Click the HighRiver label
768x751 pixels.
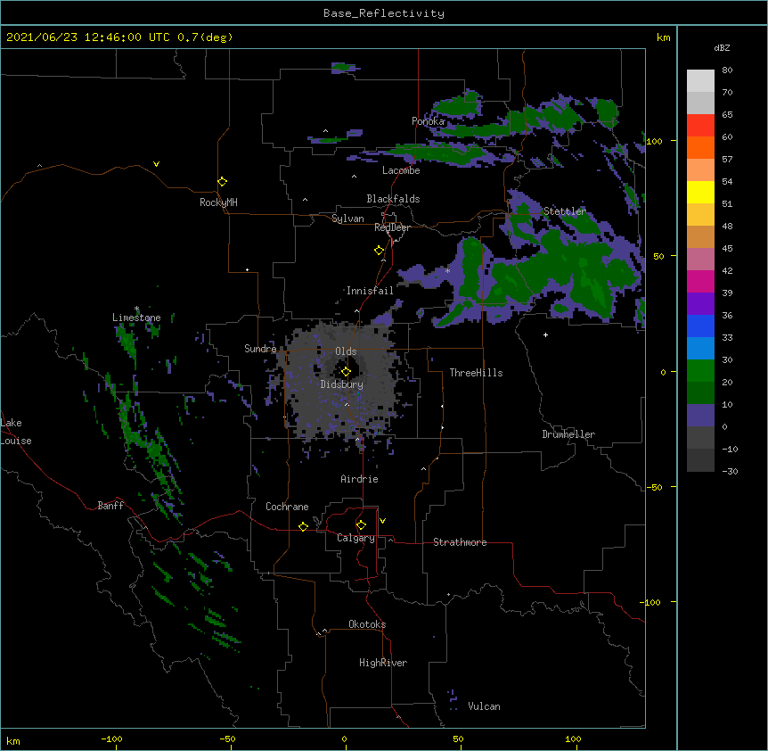point(383,663)
